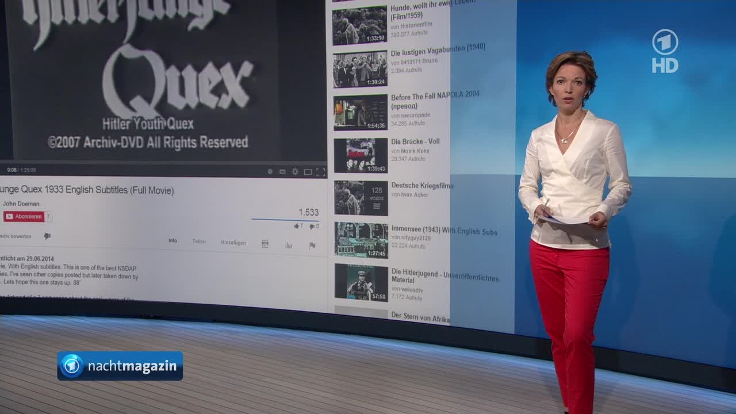
Task: Click the description text about NSDAP
Action: point(69,276)
